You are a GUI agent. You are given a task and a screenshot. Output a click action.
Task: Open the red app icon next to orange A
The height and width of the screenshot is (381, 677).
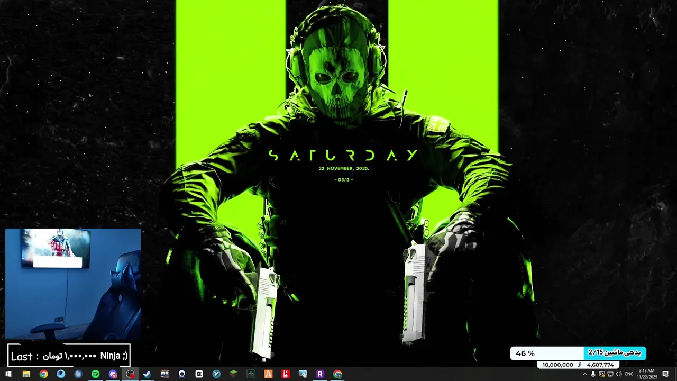click(286, 374)
